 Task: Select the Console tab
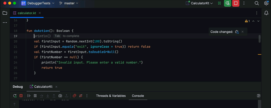pyautogui.click(x=138, y=96)
